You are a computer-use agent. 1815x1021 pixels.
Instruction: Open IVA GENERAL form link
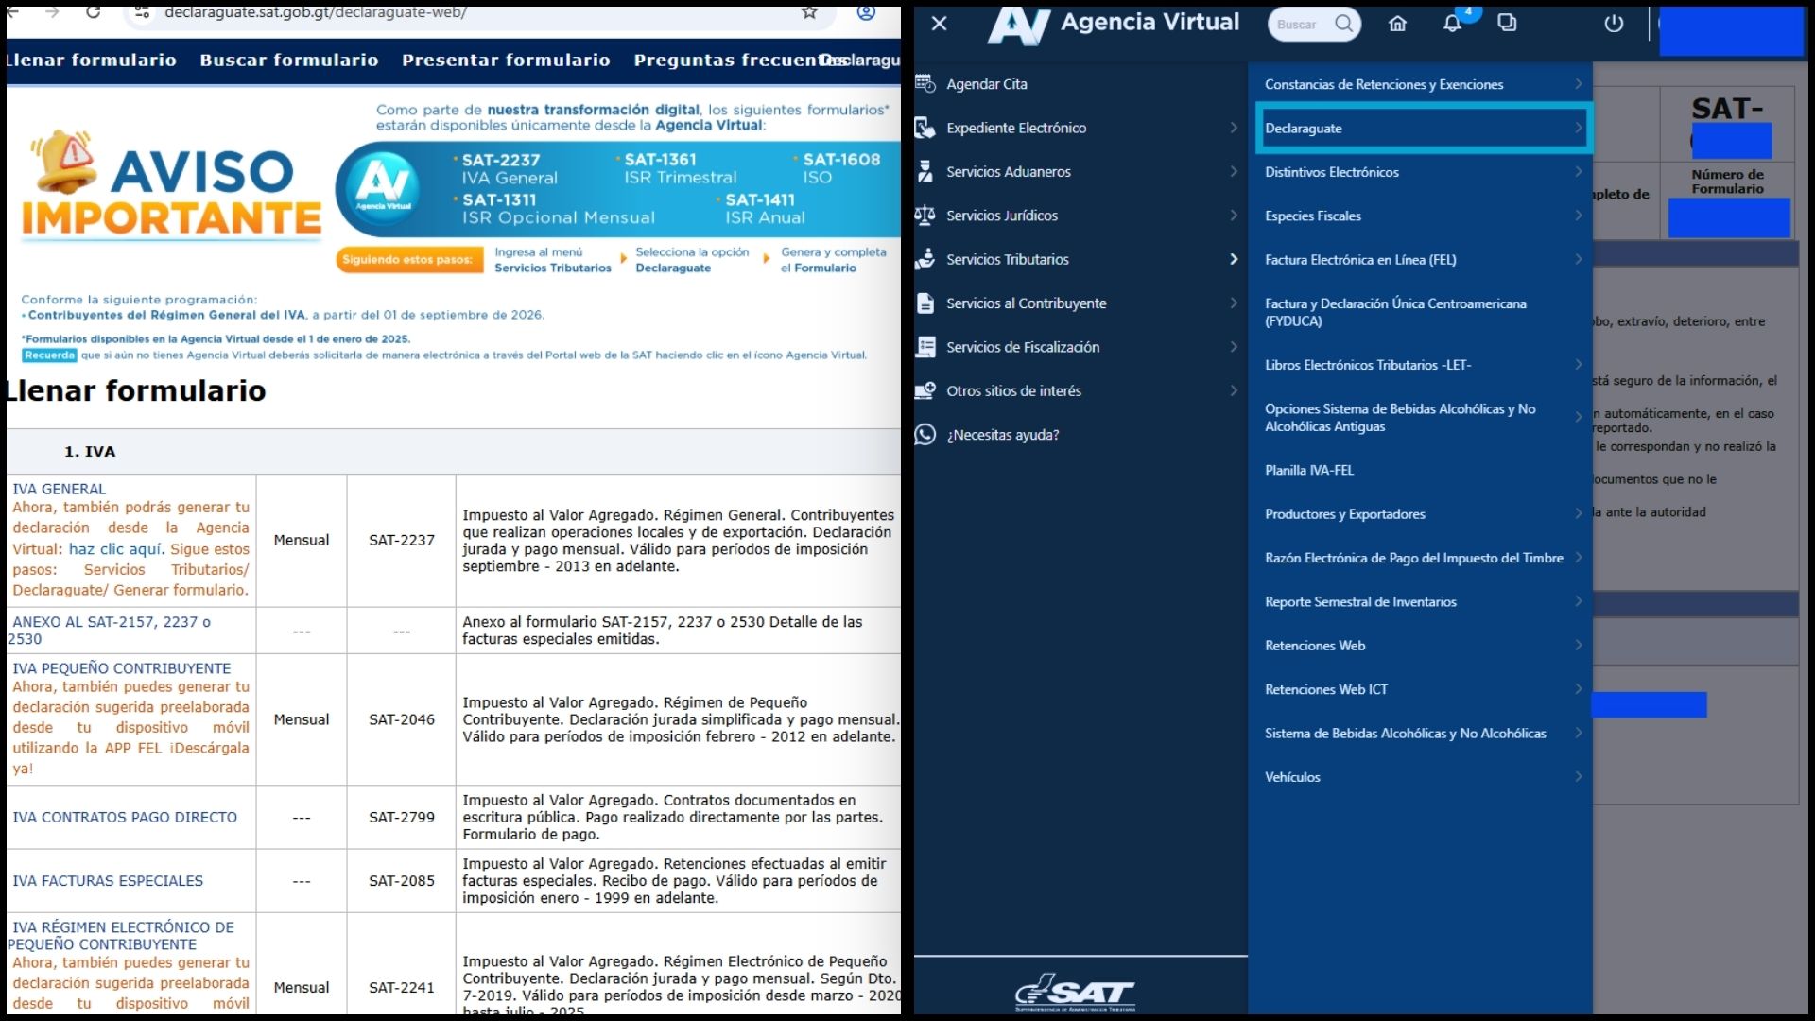[59, 489]
